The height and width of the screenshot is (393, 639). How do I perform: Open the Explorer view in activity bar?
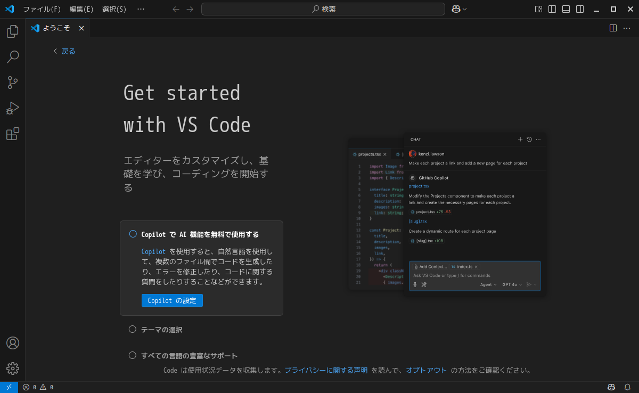(x=12, y=32)
